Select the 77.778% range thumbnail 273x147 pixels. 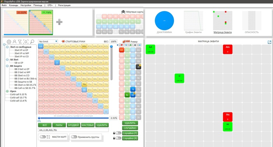(x=41, y=23)
